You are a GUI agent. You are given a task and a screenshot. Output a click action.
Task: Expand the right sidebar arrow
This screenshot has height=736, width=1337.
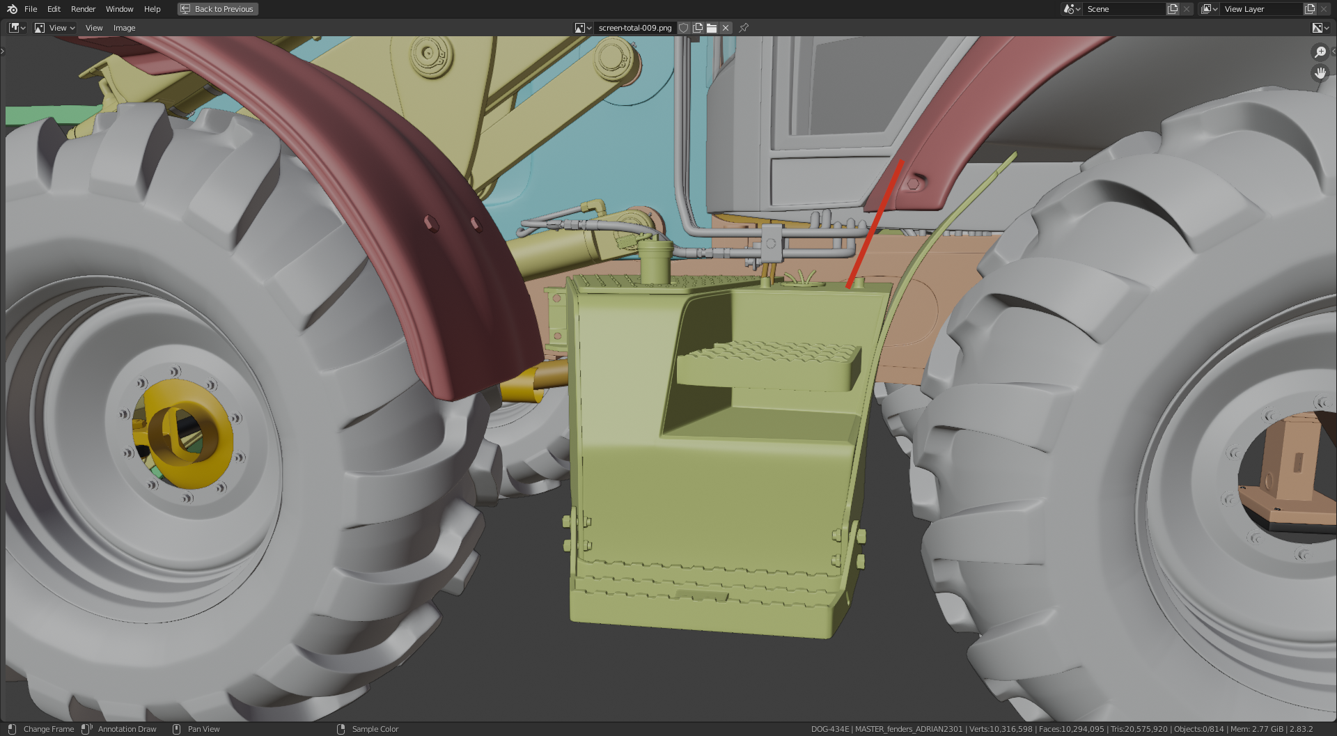tap(1334, 51)
